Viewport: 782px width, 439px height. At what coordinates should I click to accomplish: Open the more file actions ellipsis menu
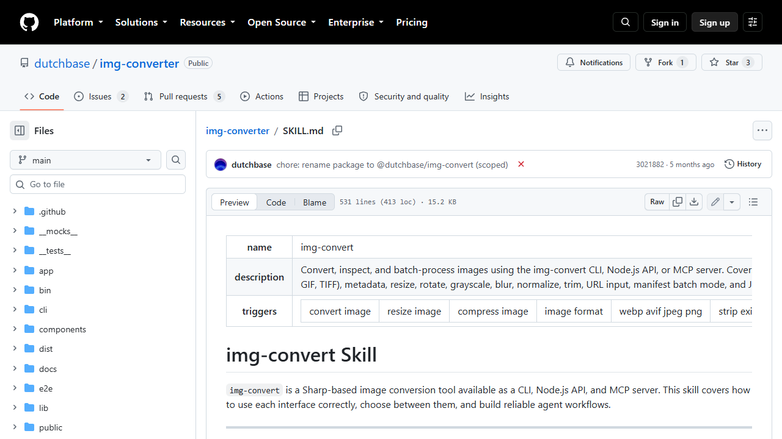[x=762, y=130]
